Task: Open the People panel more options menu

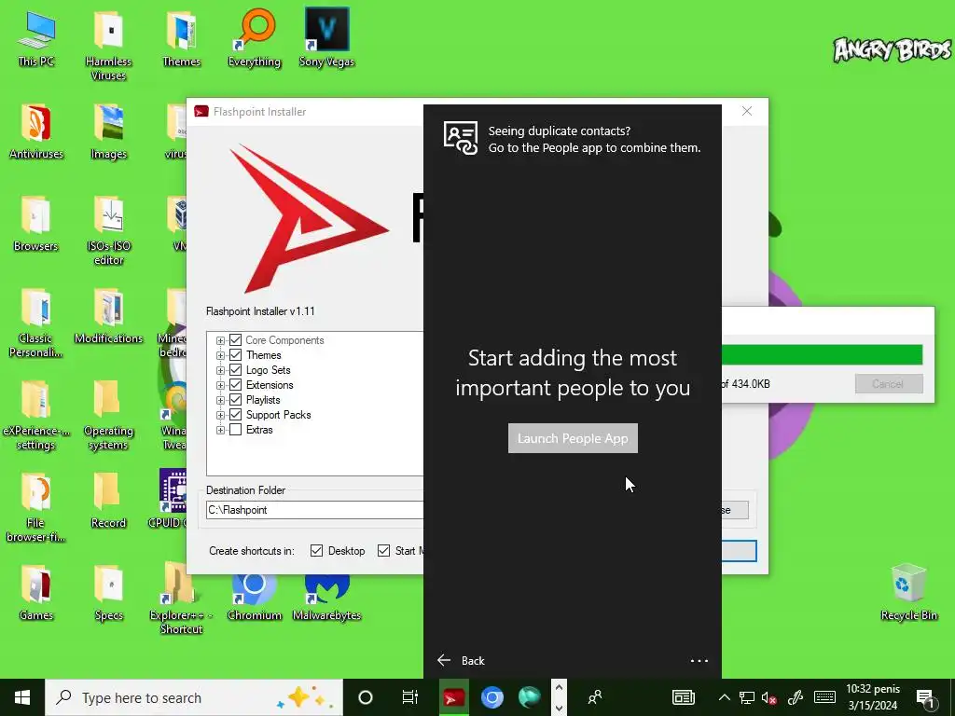Action: point(699,661)
